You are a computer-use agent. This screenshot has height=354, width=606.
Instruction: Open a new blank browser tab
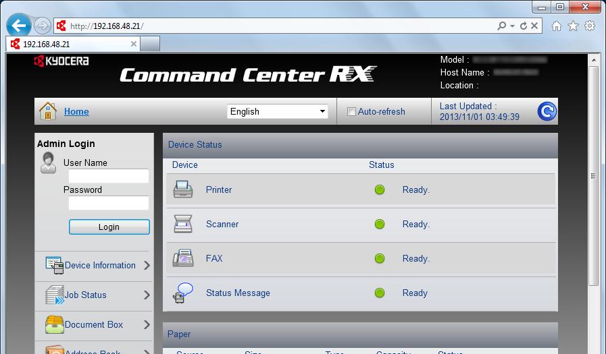coord(150,44)
